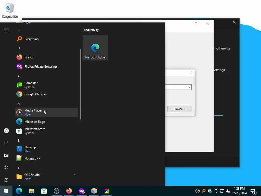Open the user account icon
Viewport: 261px width, 196px height.
[x=6, y=131]
